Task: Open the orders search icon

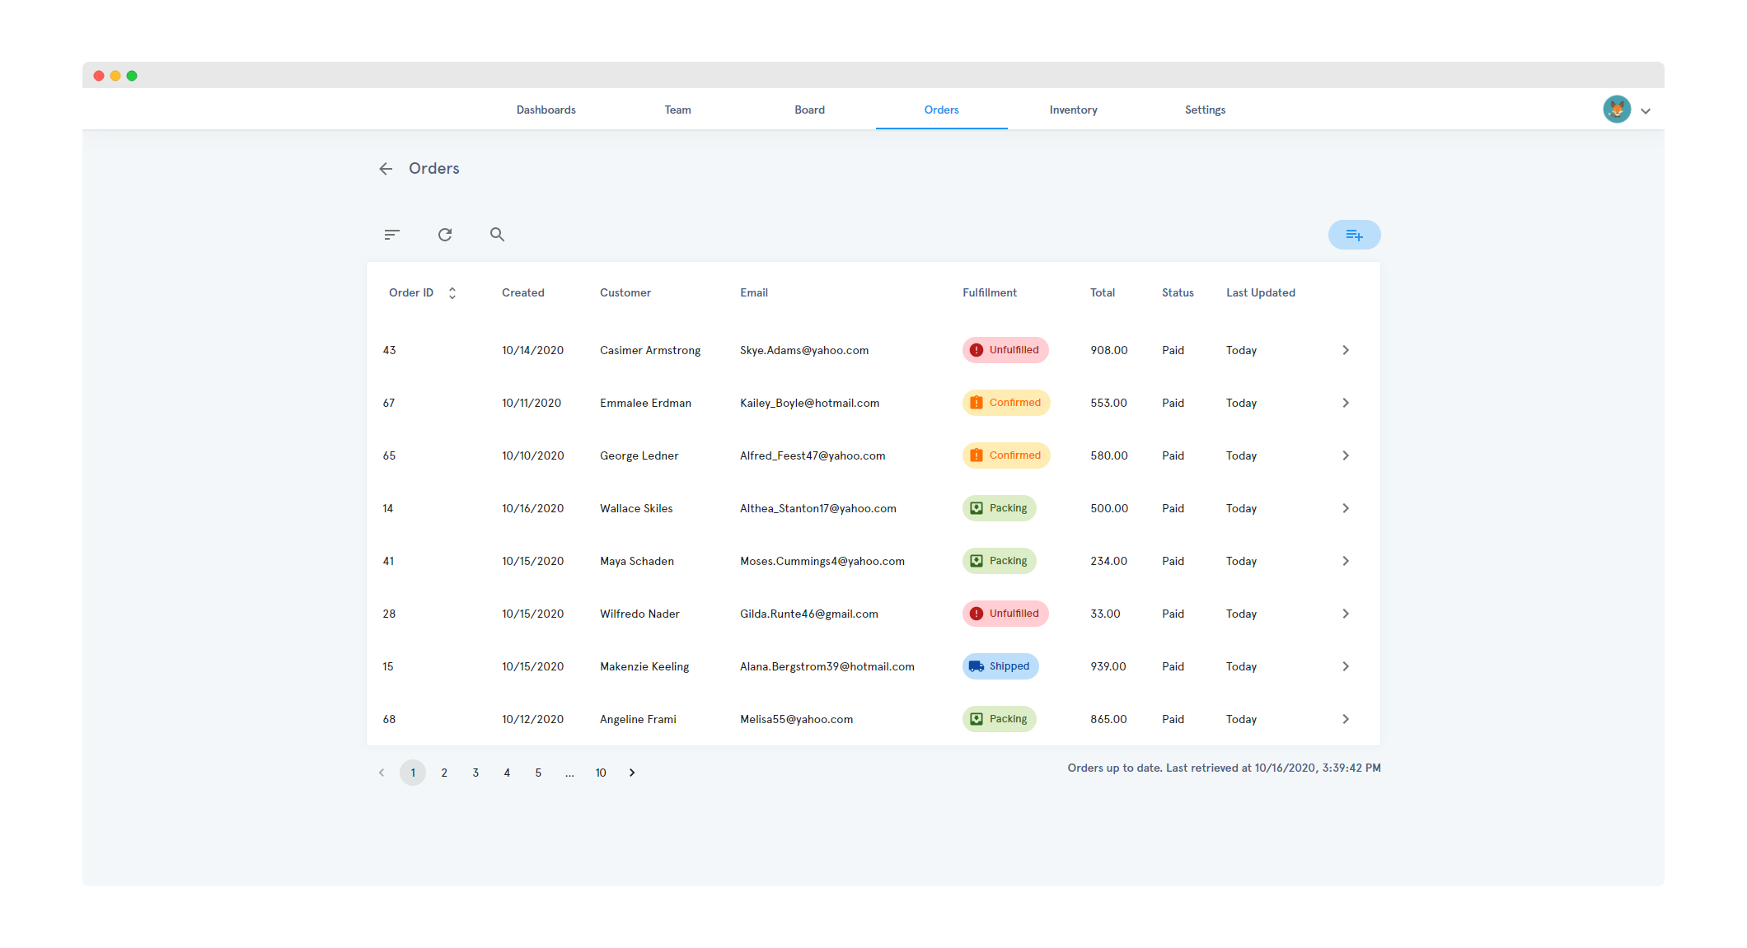Action: click(497, 235)
